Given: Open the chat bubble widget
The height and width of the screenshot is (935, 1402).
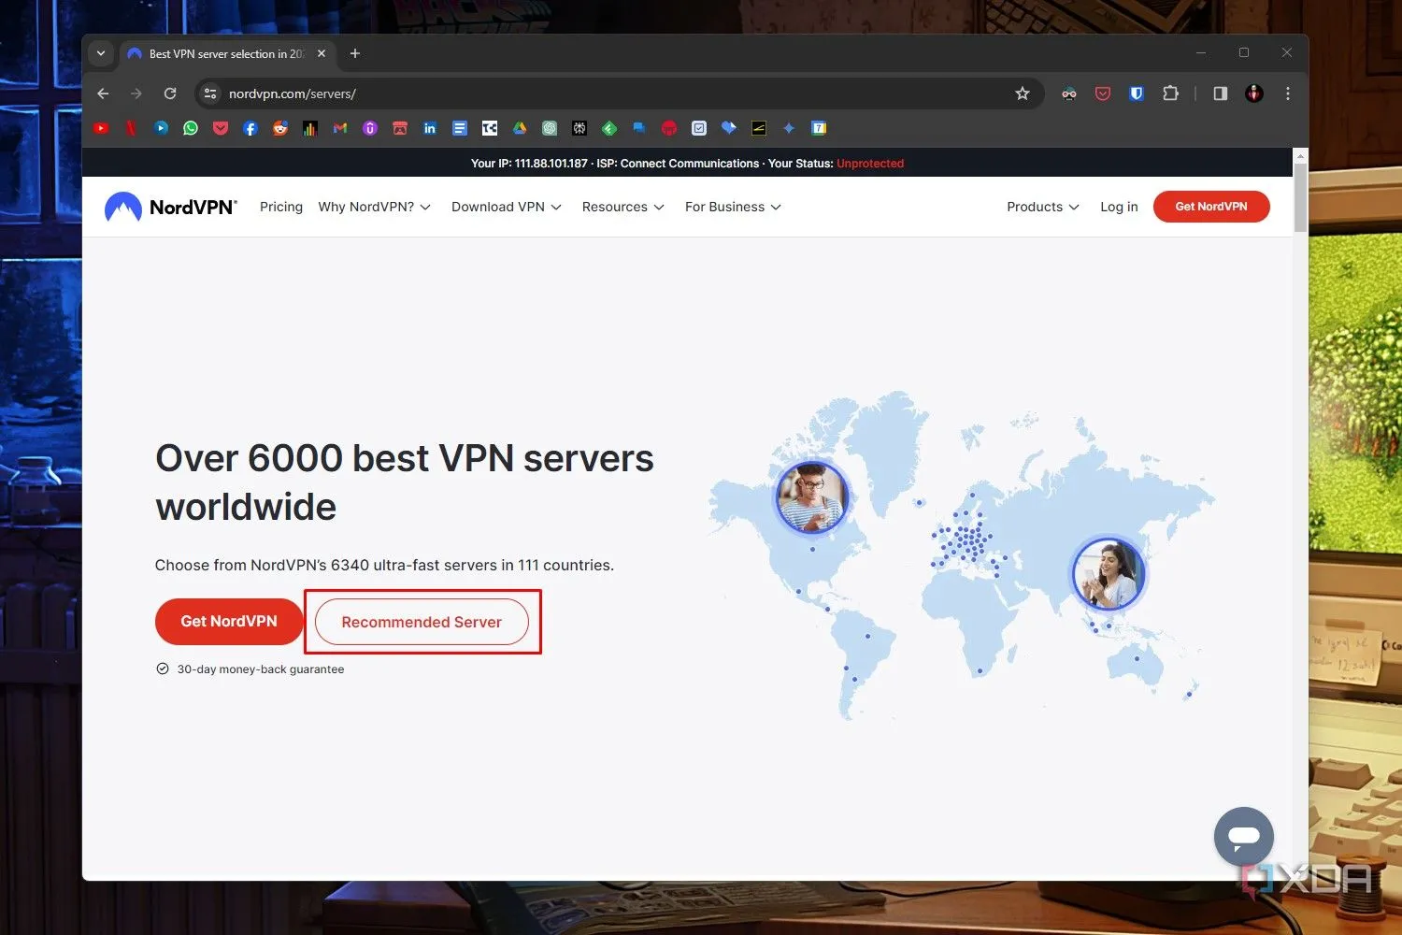Looking at the screenshot, I should [x=1243, y=836].
